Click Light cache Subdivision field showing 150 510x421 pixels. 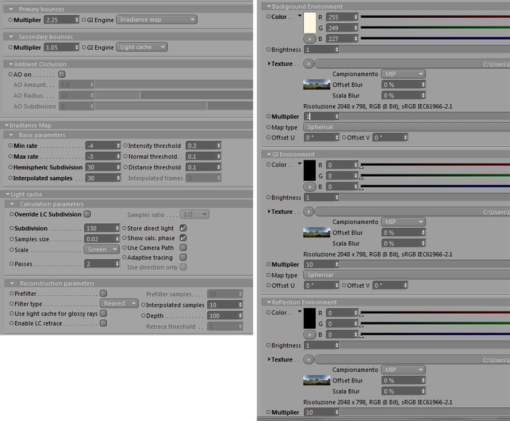[x=102, y=228]
